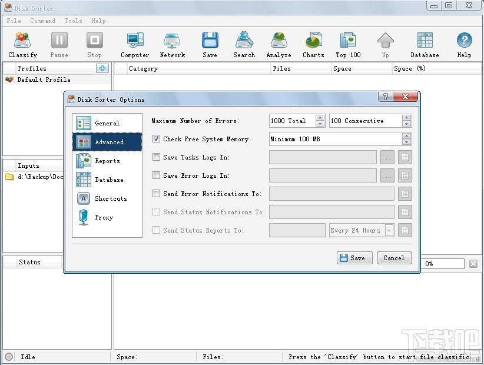Open the Network toolbar icon

173,45
